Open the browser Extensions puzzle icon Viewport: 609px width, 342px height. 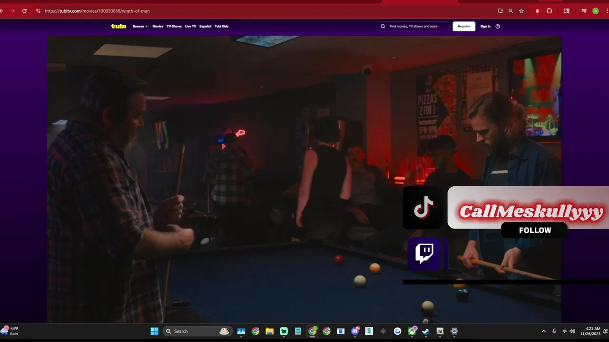[x=549, y=10]
